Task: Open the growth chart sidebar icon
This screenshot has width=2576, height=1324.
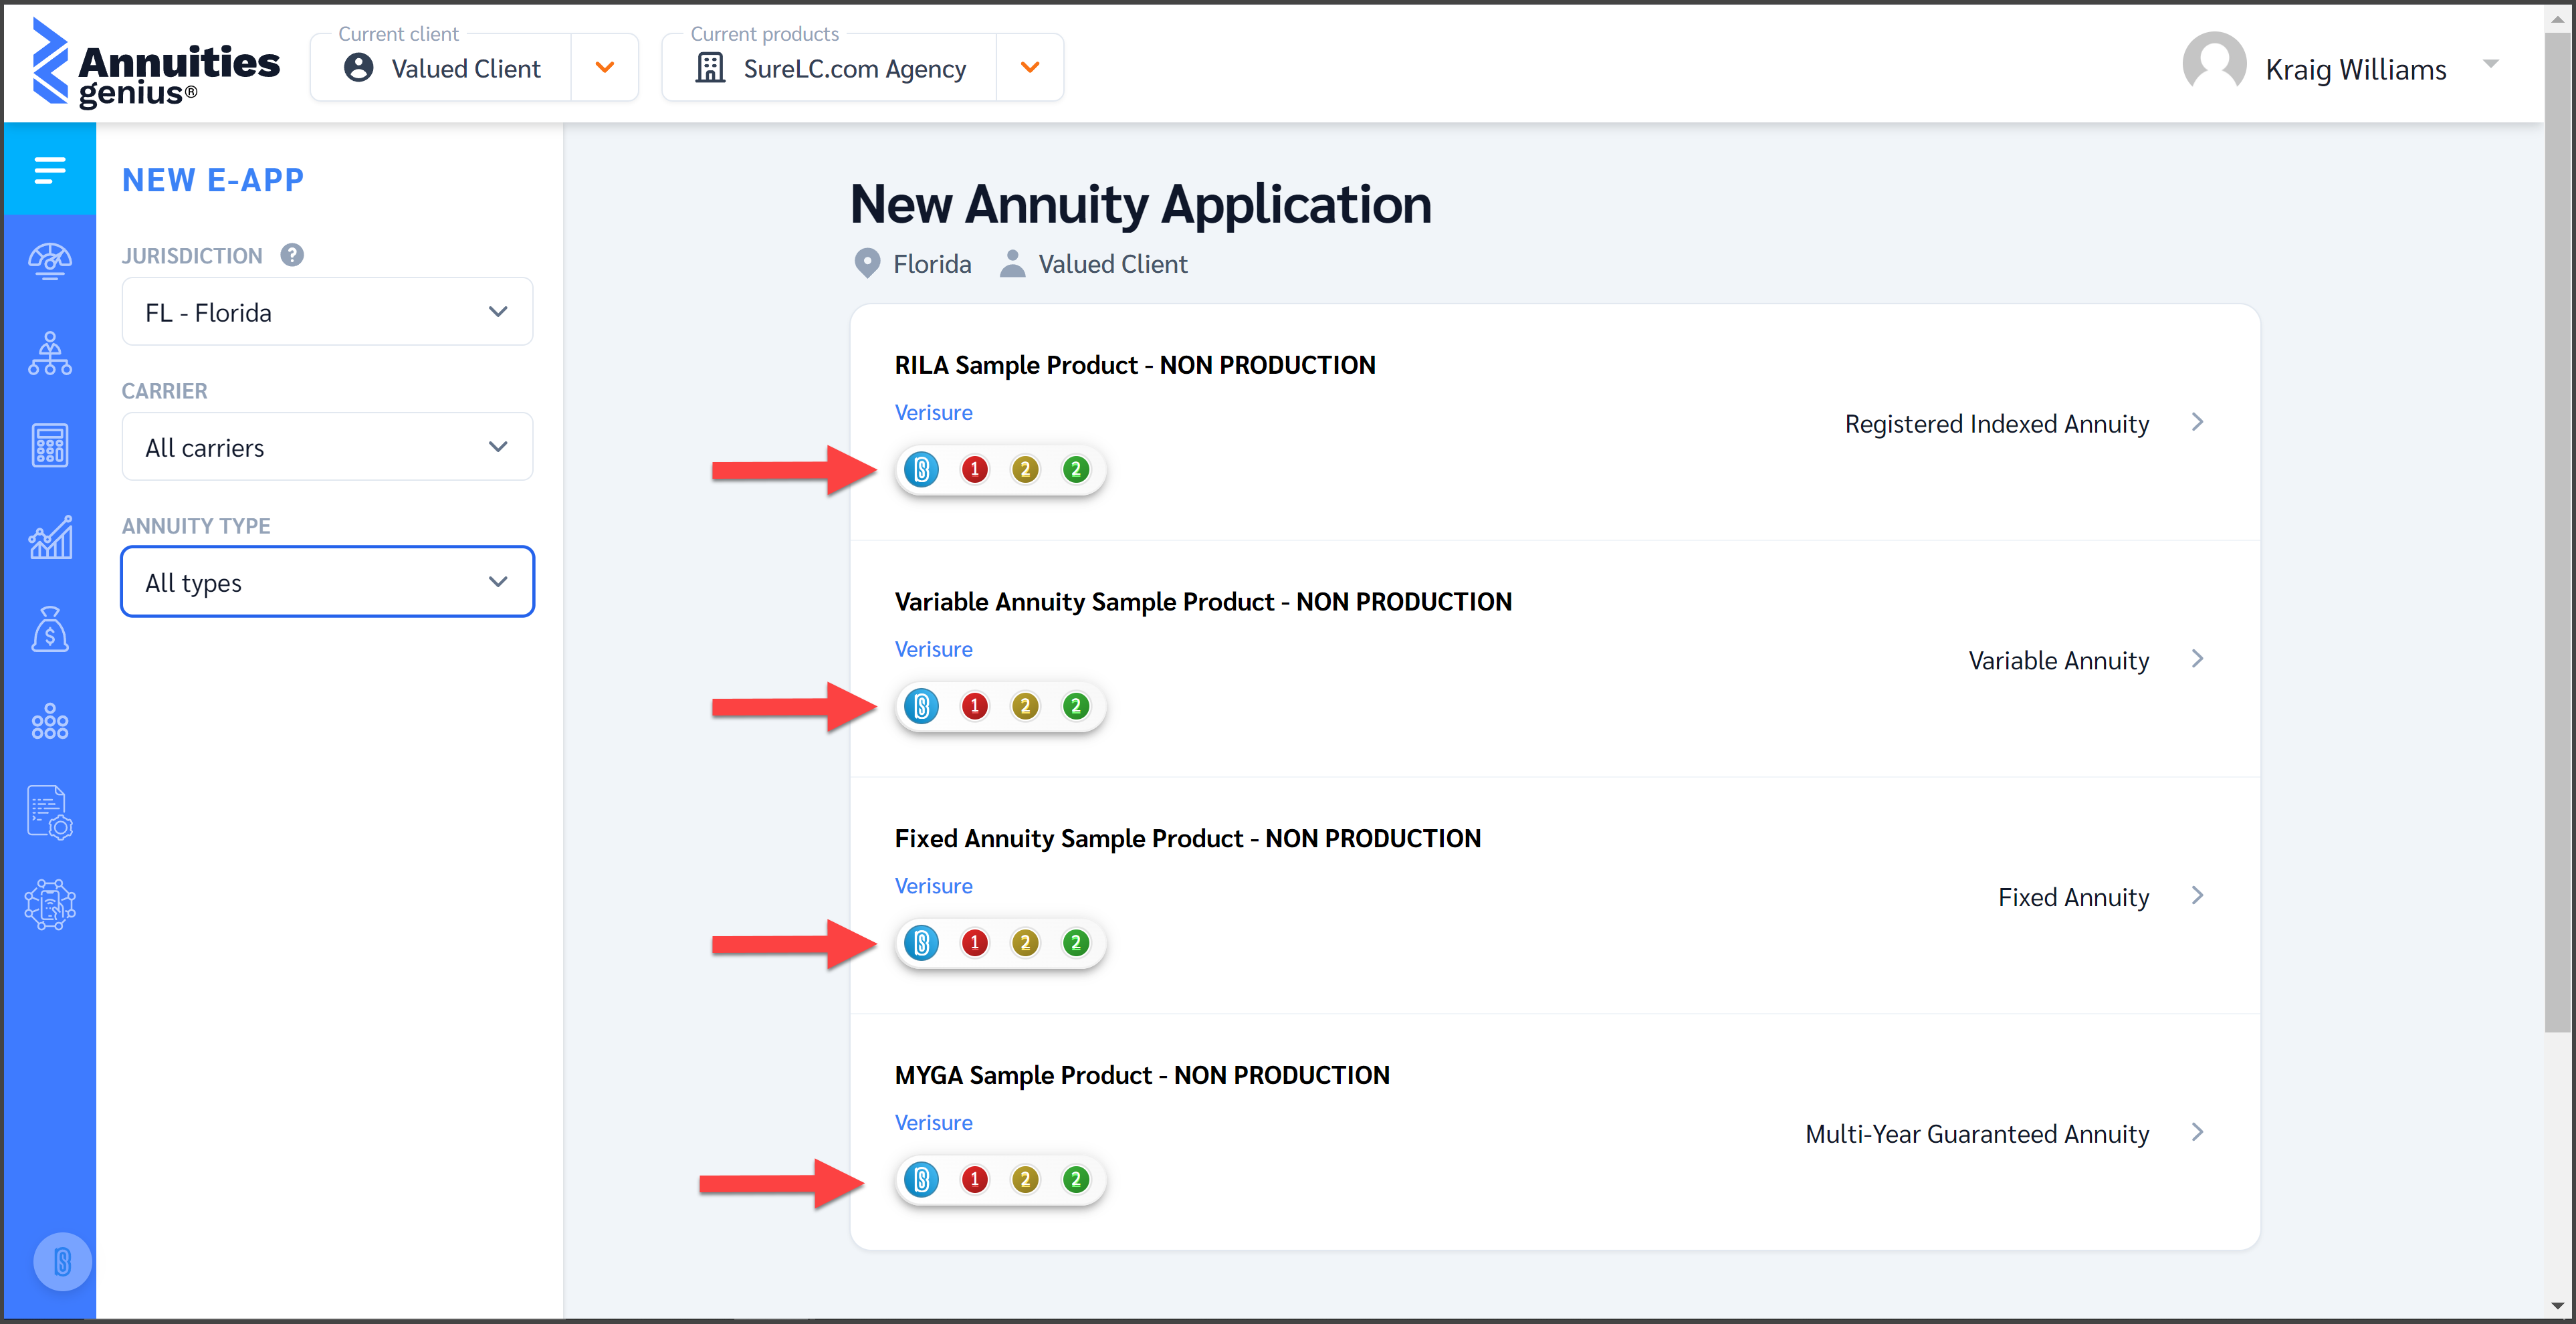Action: tap(50, 538)
